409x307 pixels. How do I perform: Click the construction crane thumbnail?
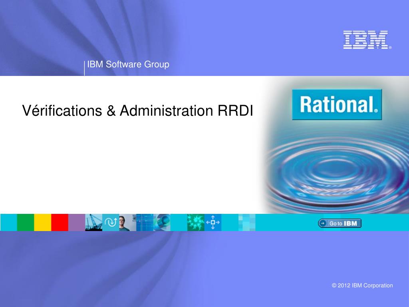click(93, 222)
